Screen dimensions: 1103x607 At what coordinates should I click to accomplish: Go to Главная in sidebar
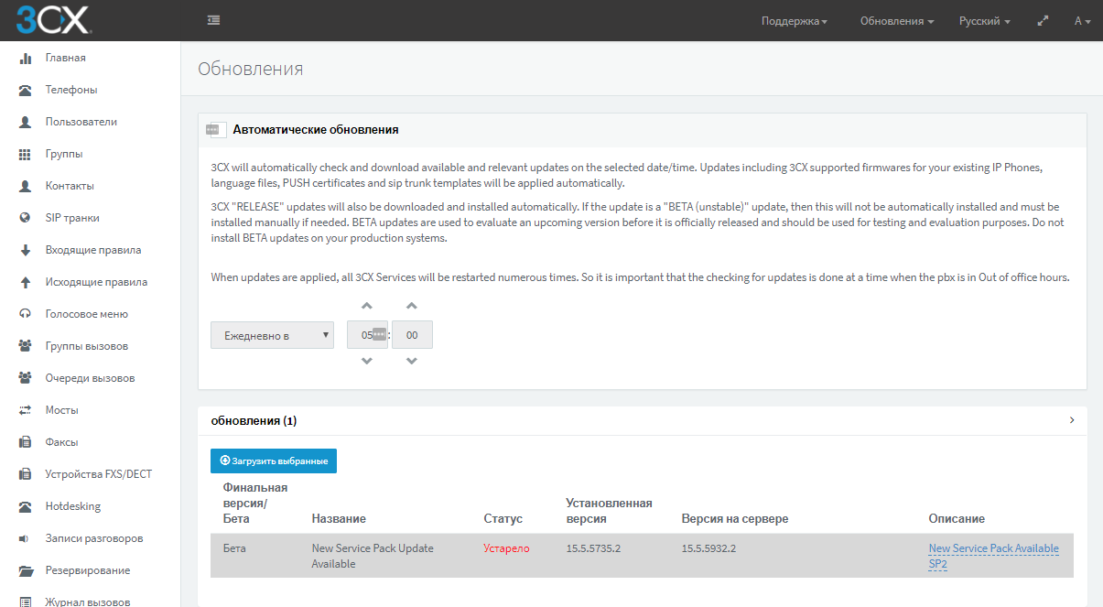pos(66,58)
